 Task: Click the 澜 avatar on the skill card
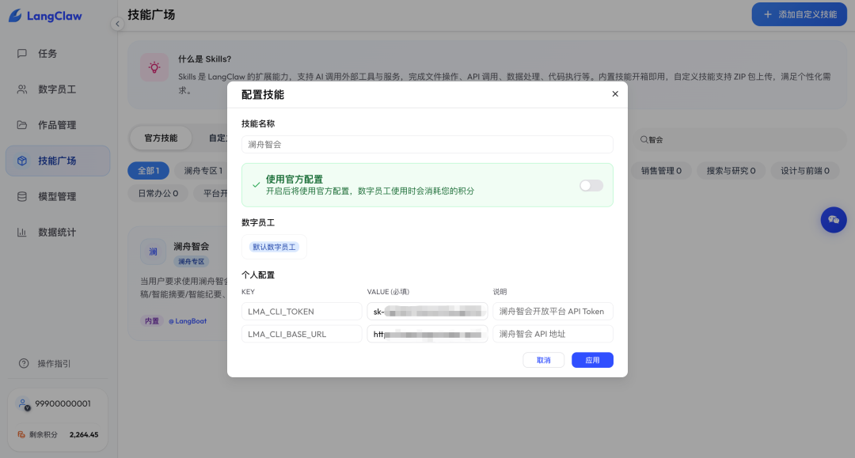point(154,252)
